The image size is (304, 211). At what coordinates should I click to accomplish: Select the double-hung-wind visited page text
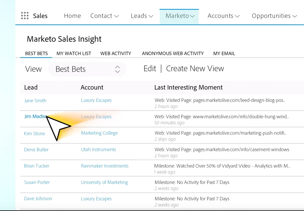pyautogui.click(x=222, y=117)
